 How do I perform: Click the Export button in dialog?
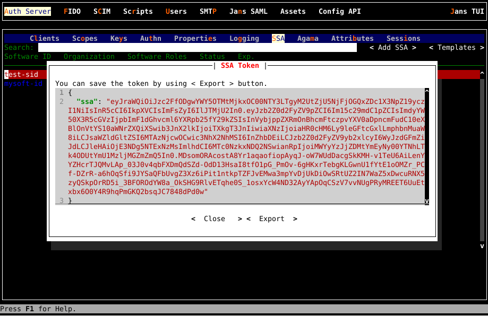pos(271,218)
